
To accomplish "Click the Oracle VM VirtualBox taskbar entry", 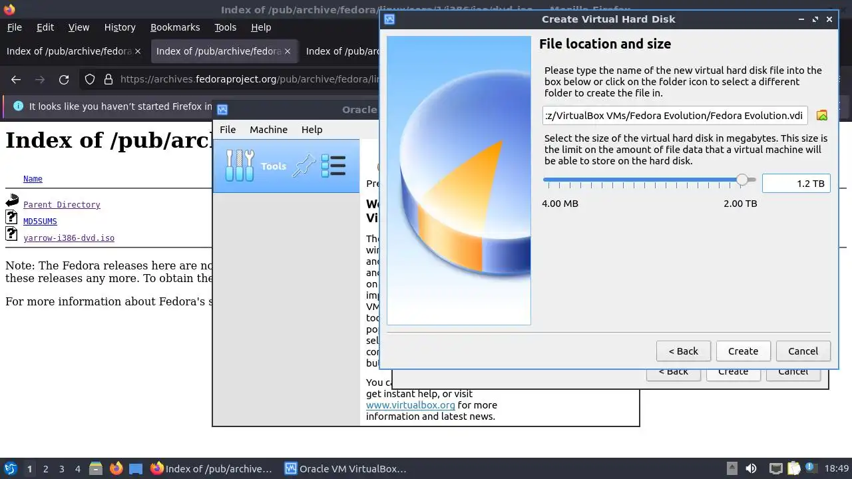I will coord(345,468).
